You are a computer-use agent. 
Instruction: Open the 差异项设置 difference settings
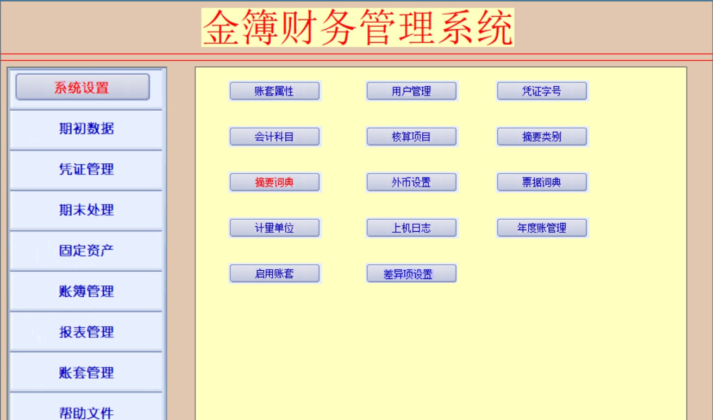412,273
